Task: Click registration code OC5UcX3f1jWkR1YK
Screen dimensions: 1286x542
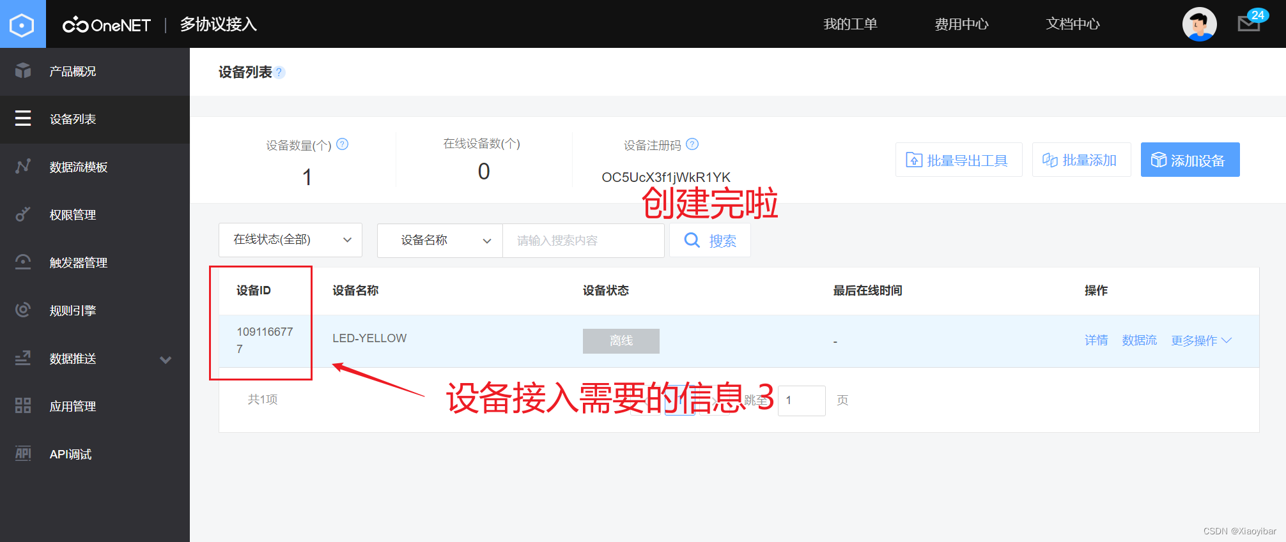Action: (x=666, y=177)
